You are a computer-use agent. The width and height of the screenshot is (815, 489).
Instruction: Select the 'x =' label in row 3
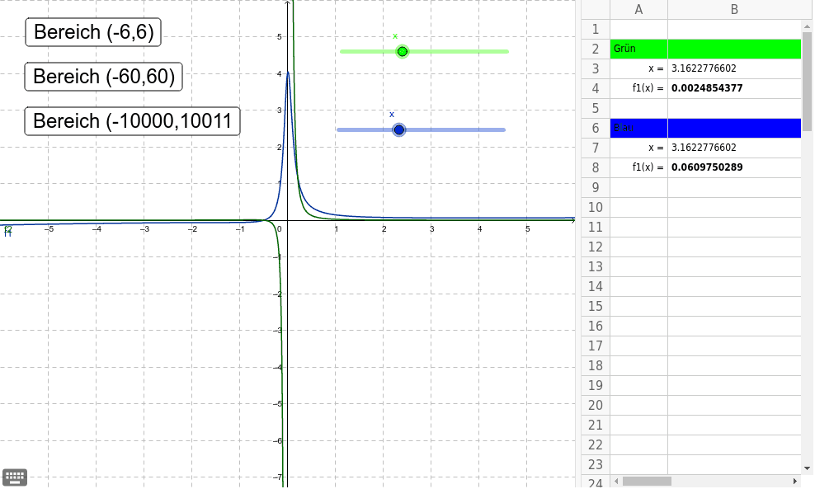point(656,68)
